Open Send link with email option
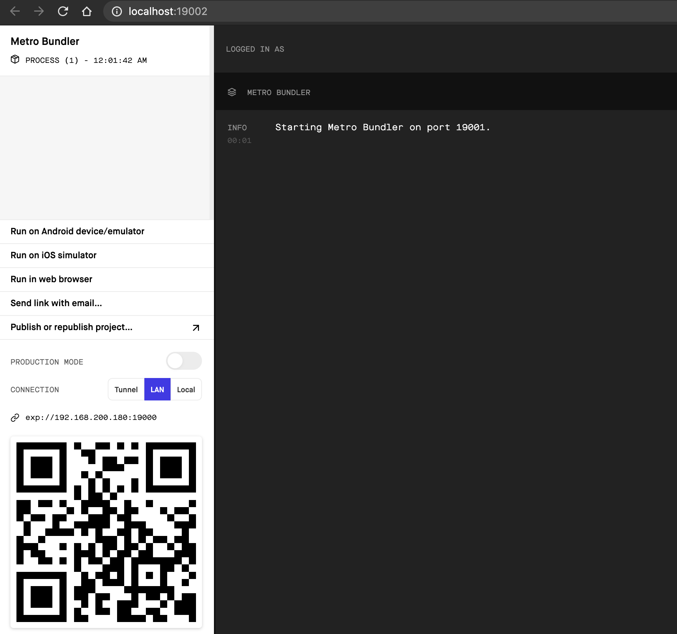Image resolution: width=677 pixels, height=634 pixels. pyautogui.click(x=107, y=303)
